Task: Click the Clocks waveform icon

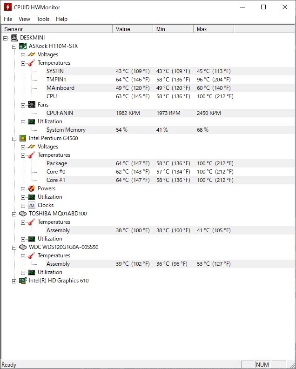Action: (32, 205)
